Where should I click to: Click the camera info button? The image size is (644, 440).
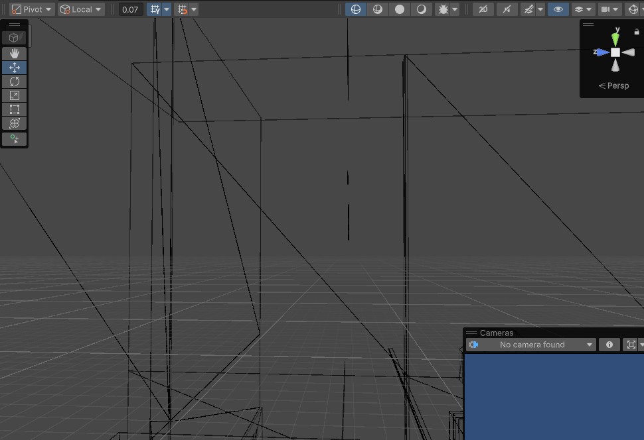pyautogui.click(x=609, y=345)
